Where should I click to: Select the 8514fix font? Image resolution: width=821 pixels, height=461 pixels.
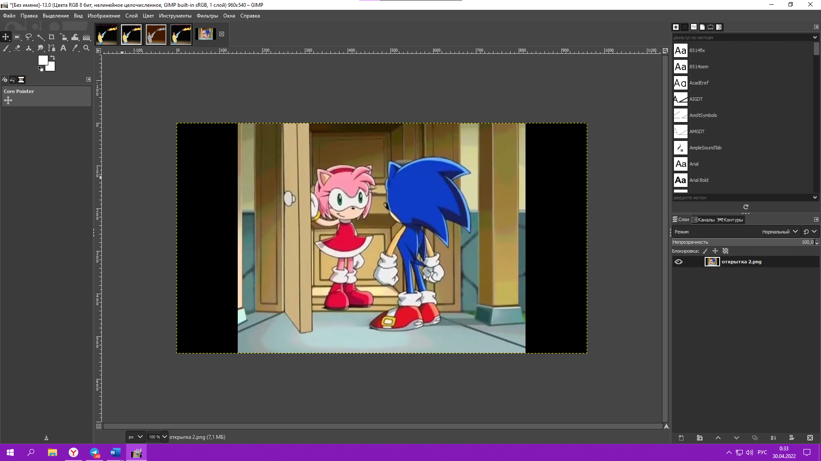(x=743, y=50)
